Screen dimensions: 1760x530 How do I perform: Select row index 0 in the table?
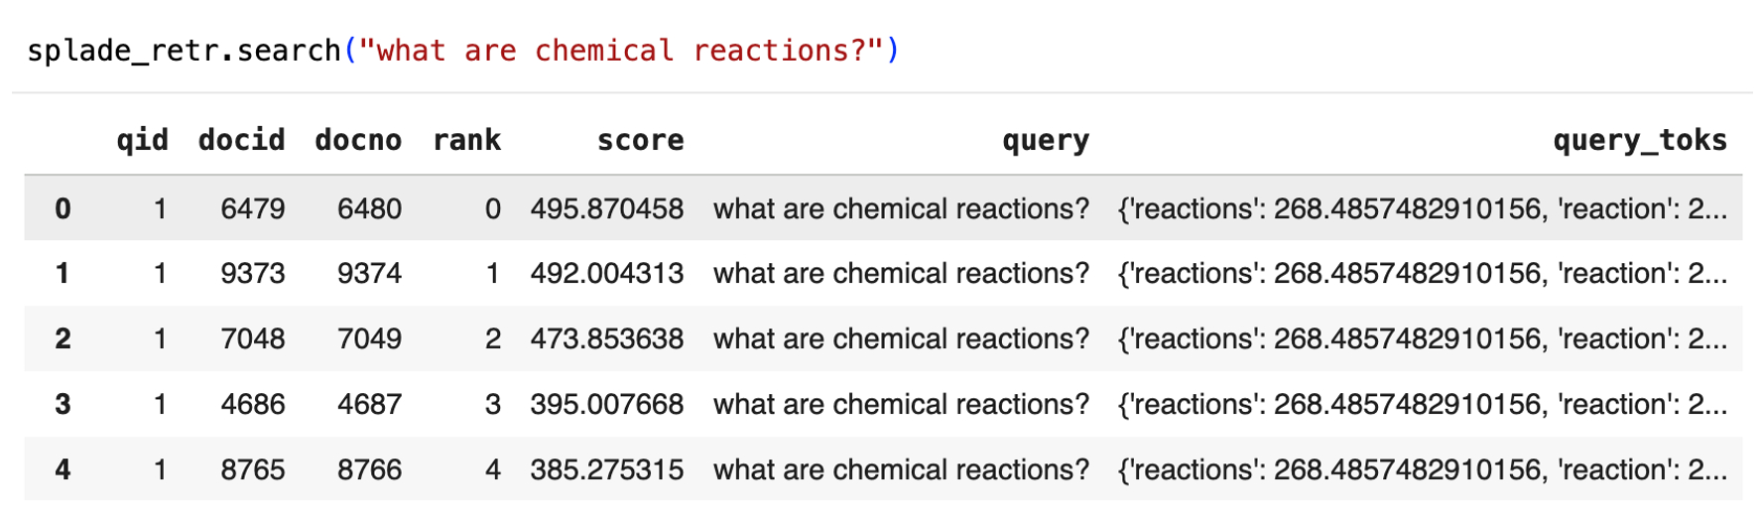pos(63,208)
